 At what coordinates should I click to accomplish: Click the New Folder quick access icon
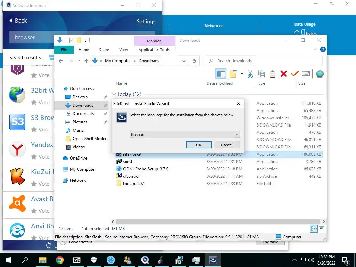click(79, 40)
